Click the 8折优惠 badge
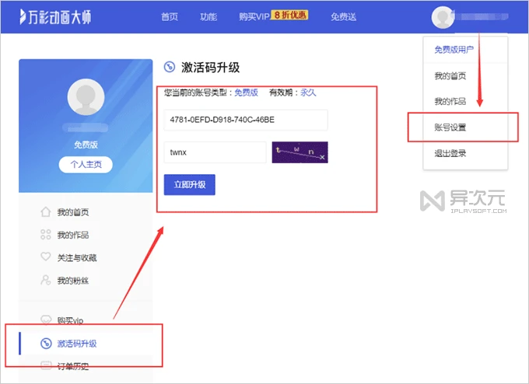529x384 pixels. pyautogui.click(x=290, y=15)
